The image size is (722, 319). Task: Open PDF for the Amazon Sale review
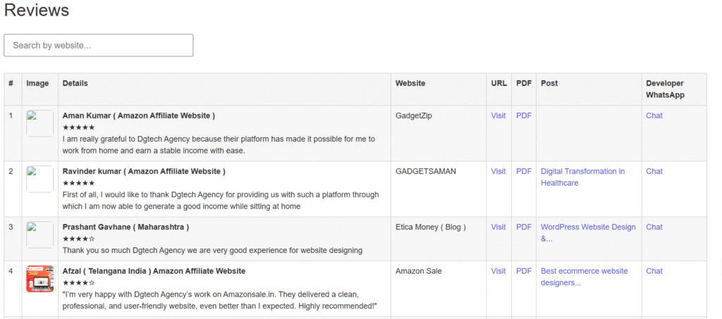coord(524,270)
